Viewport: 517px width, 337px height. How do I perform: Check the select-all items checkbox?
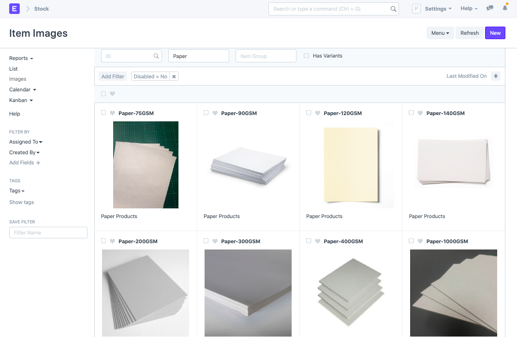coord(103,94)
